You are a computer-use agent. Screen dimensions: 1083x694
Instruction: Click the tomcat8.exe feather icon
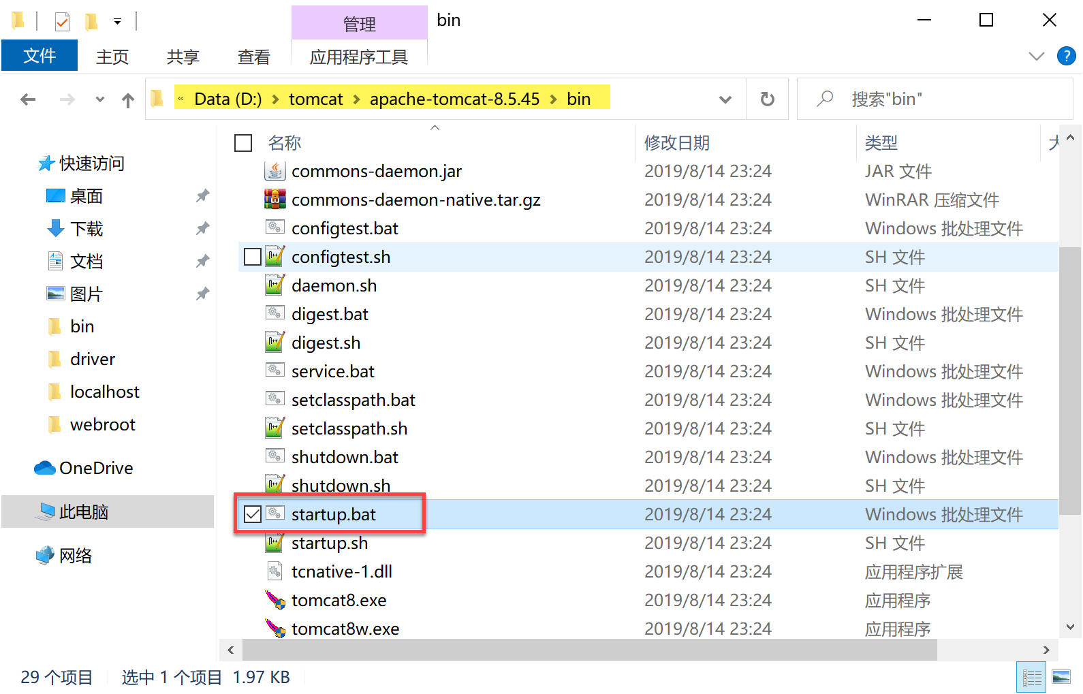274,600
